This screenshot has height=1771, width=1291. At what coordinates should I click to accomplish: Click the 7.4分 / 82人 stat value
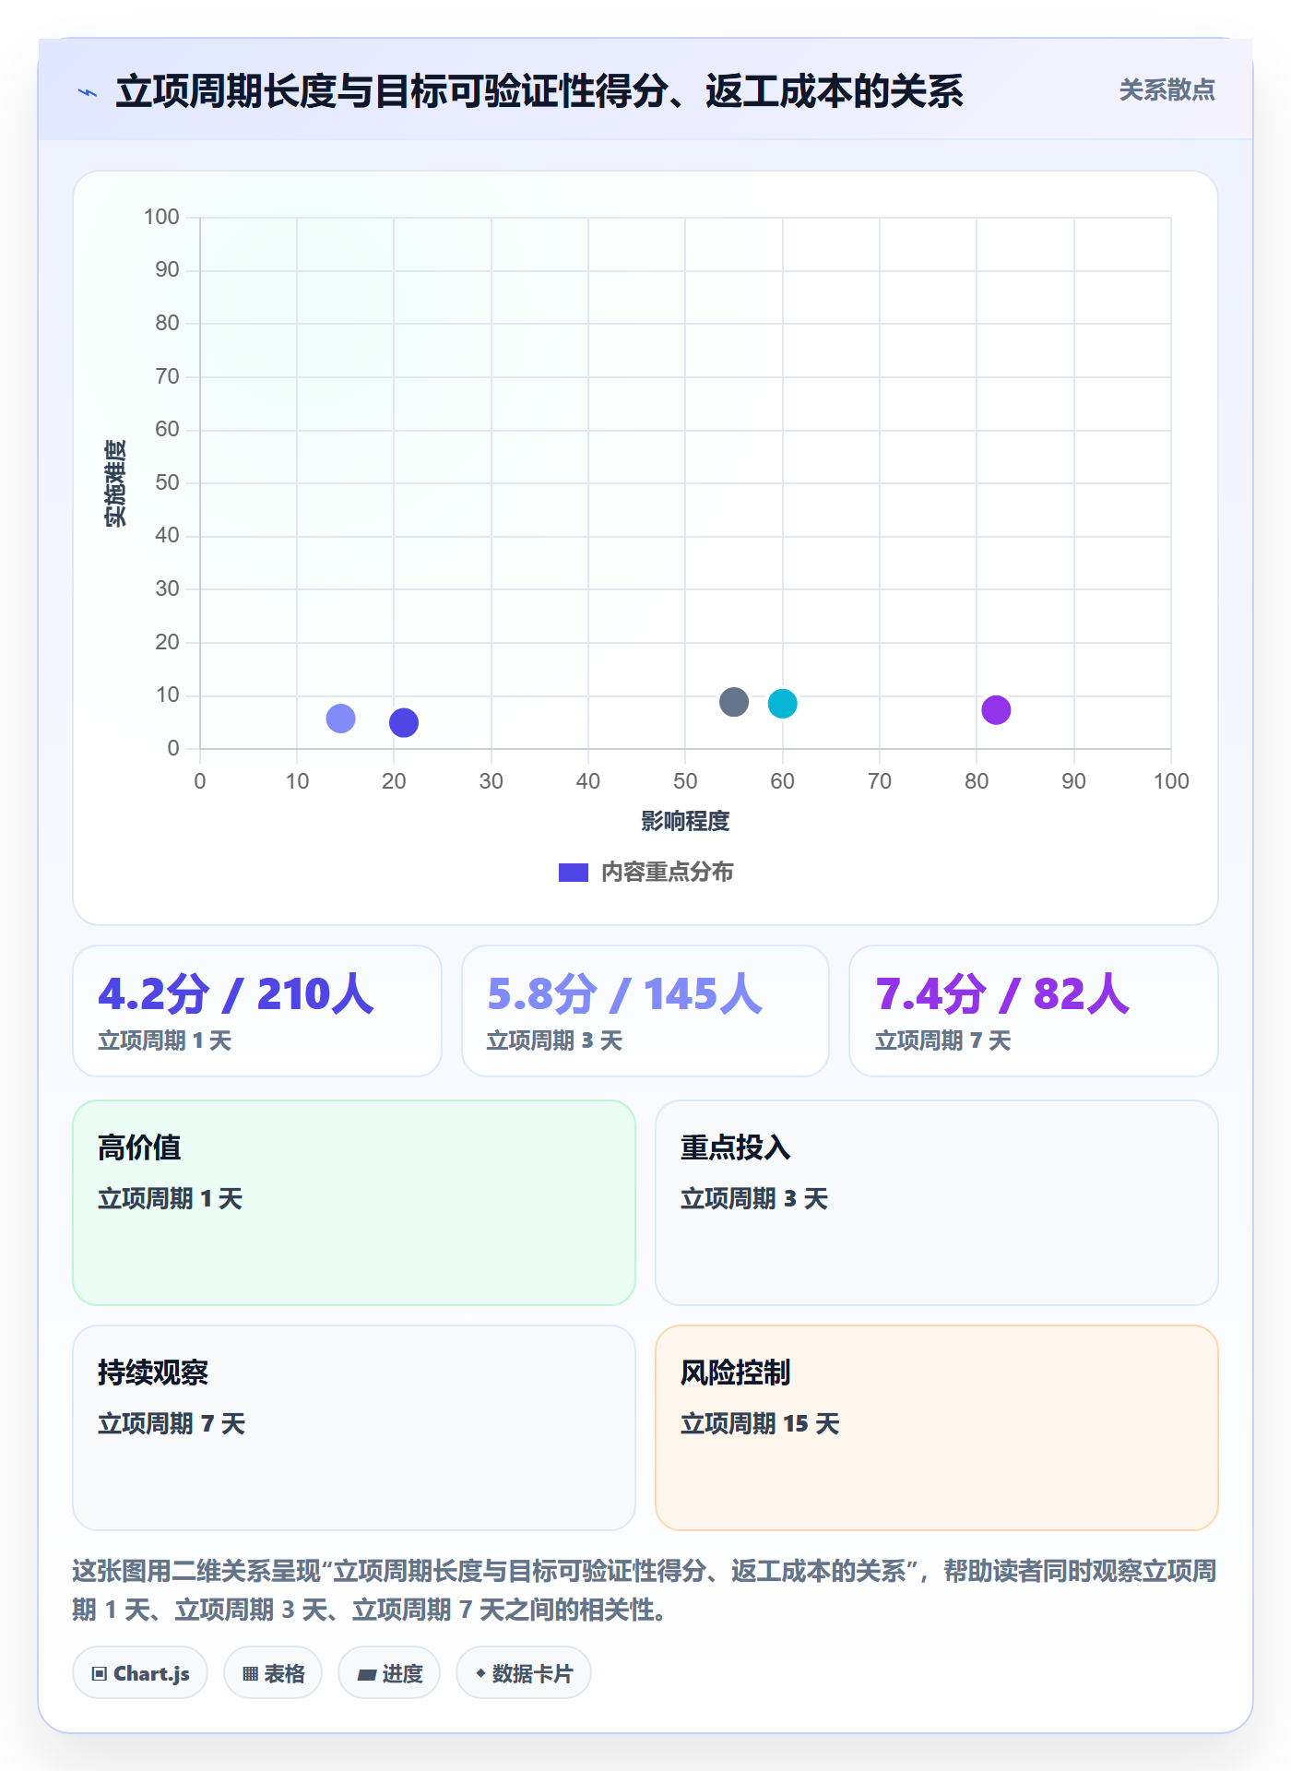(x=1002, y=994)
